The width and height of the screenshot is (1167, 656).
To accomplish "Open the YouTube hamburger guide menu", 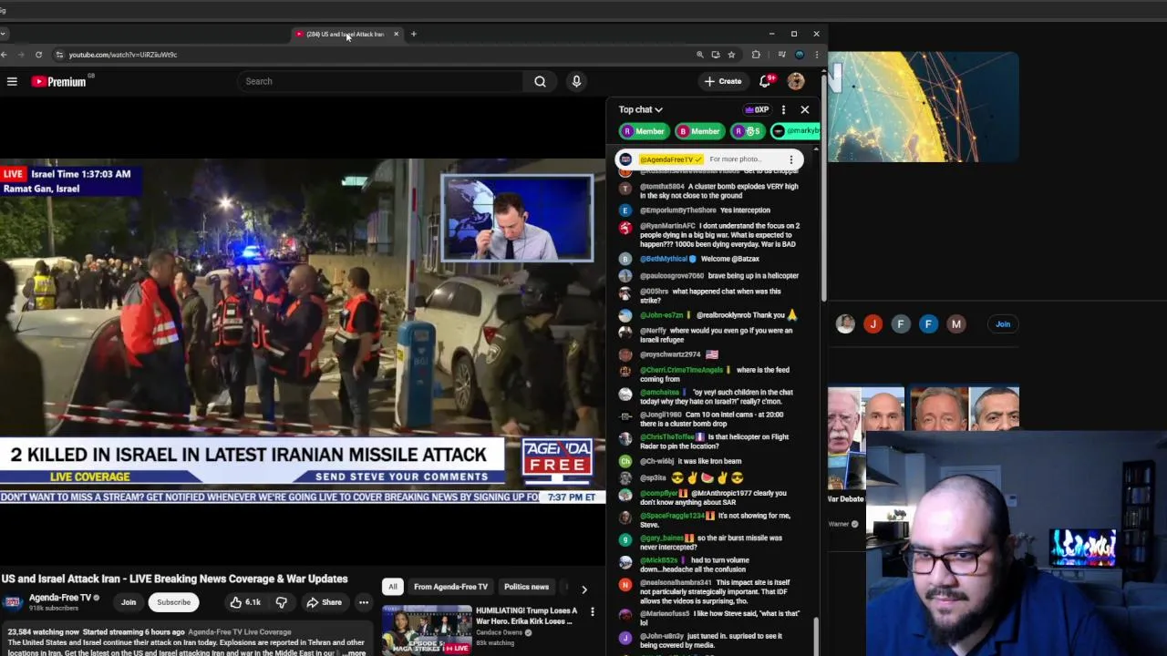I will coord(12,82).
